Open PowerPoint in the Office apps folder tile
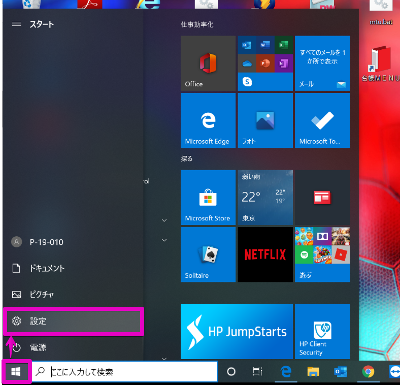 click(265, 63)
